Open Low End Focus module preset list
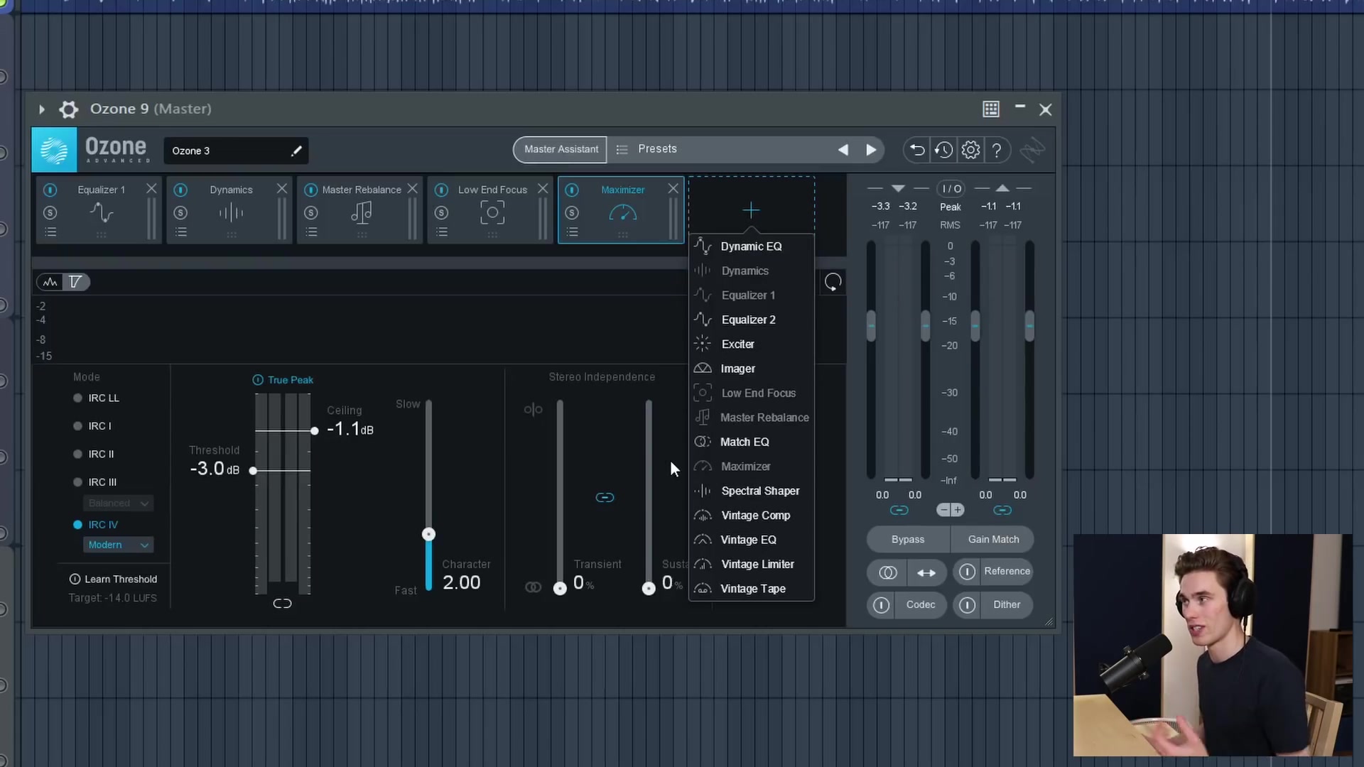 442,232
